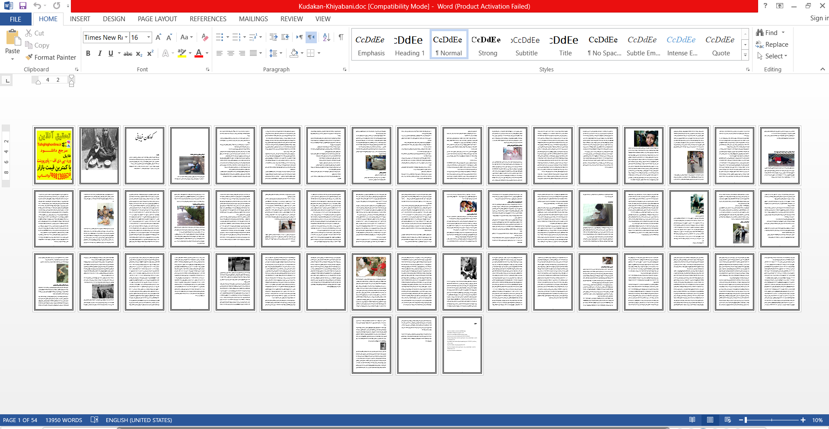Viewport: 829px width, 429px height.
Task: Increase paragraph indent
Action: 285,37
